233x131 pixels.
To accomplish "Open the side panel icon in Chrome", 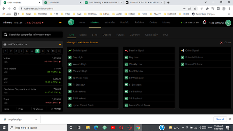I will click(x=218, y=9).
